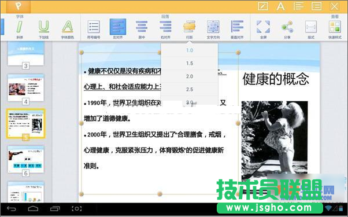348x217 pixels.
Task: Open text direction (文字方向) options
Action: [x=213, y=29]
